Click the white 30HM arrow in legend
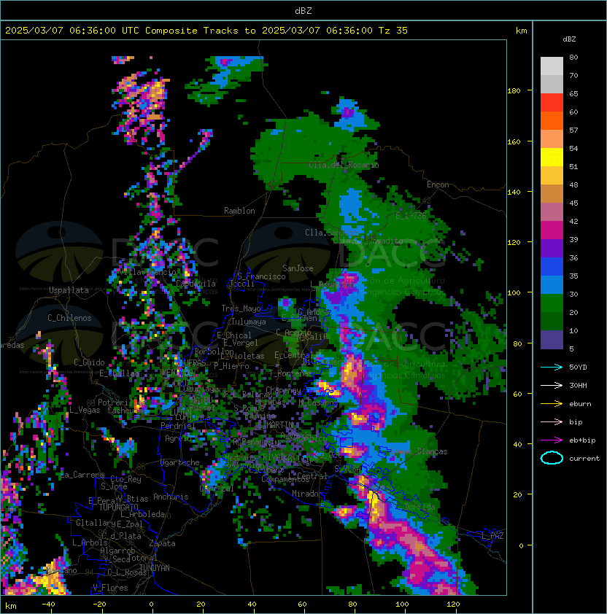The image size is (607, 614). [552, 385]
